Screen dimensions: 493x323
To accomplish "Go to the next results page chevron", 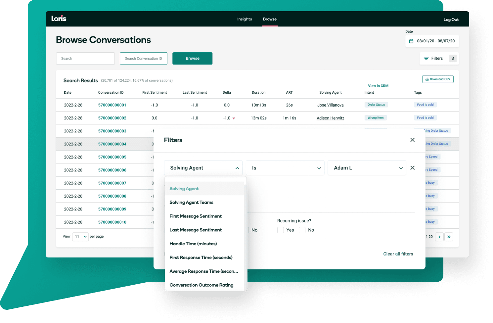I will (439, 237).
